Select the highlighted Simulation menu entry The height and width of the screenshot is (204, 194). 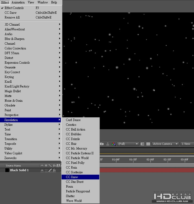pyautogui.click(x=31, y=120)
